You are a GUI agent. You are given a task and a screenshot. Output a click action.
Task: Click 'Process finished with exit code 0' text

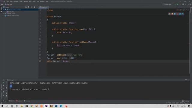(29, 89)
